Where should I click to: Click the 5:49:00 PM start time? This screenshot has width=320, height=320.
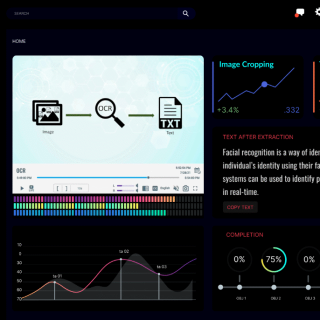tap(24, 178)
